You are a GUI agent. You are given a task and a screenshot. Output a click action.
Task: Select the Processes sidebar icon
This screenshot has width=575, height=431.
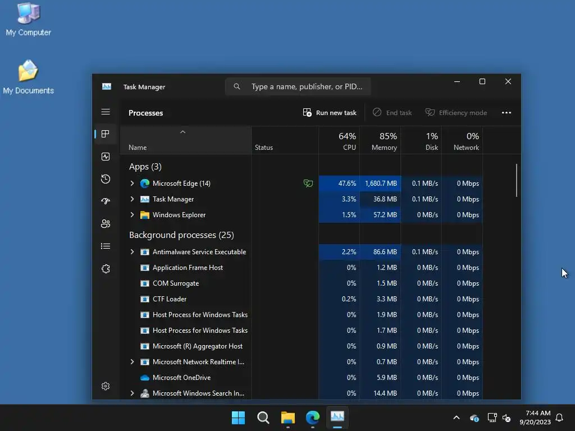pyautogui.click(x=106, y=134)
